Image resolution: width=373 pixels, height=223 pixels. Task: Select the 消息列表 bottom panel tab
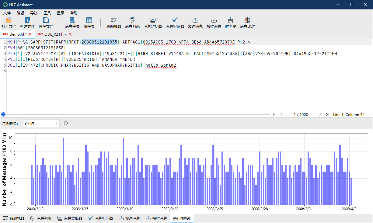pos(41,218)
